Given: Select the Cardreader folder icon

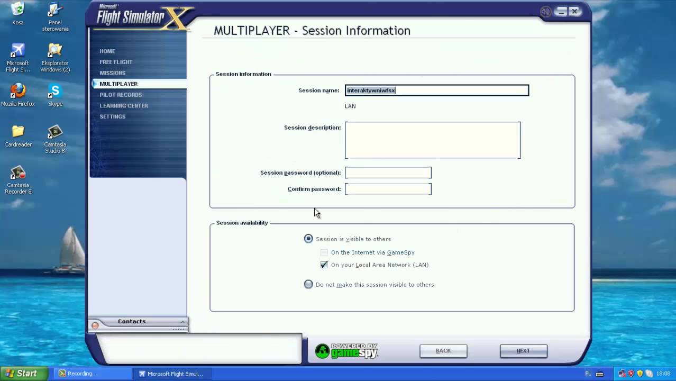Looking at the screenshot, I should [x=18, y=136].
